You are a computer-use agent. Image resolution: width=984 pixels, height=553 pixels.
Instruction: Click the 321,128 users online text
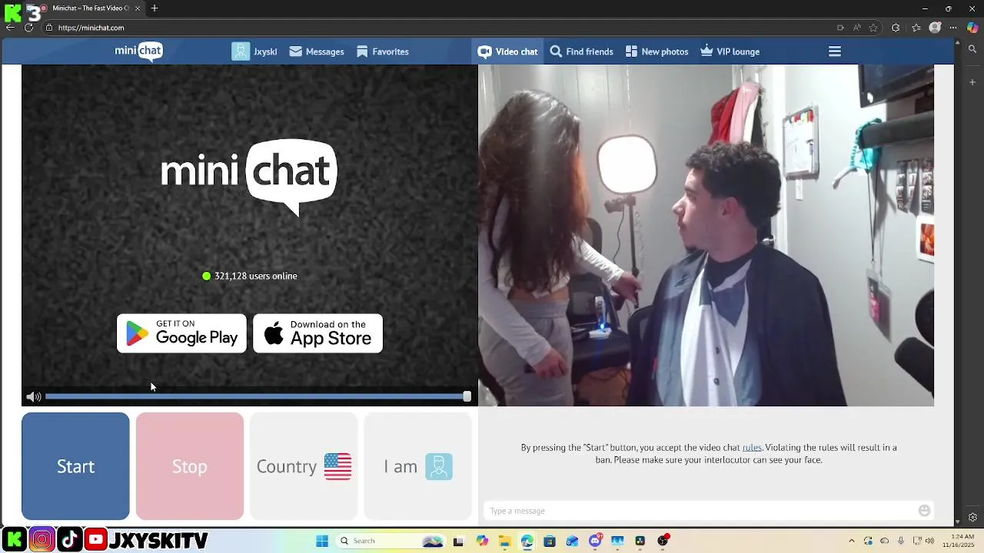[255, 276]
